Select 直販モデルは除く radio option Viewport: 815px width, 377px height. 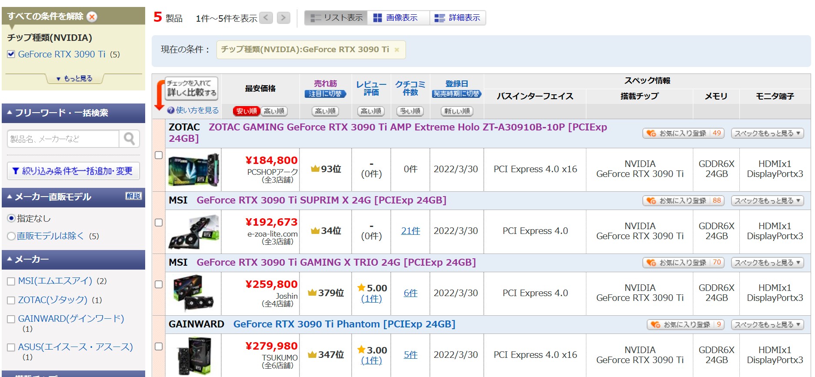coord(11,236)
